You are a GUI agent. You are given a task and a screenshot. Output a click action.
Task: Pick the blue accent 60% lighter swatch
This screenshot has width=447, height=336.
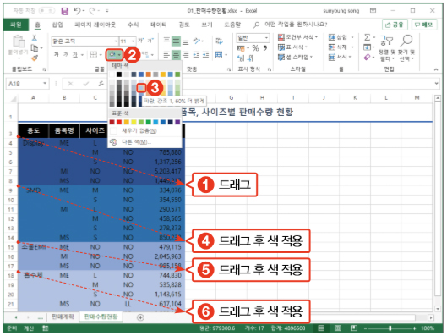[141, 88]
